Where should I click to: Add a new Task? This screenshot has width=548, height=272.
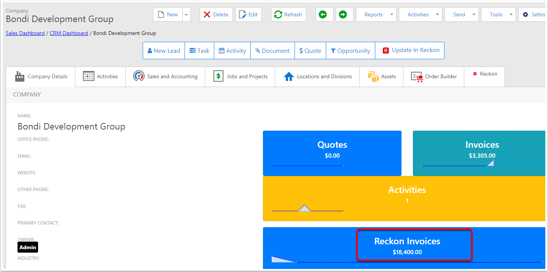pyautogui.click(x=199, y=51)
